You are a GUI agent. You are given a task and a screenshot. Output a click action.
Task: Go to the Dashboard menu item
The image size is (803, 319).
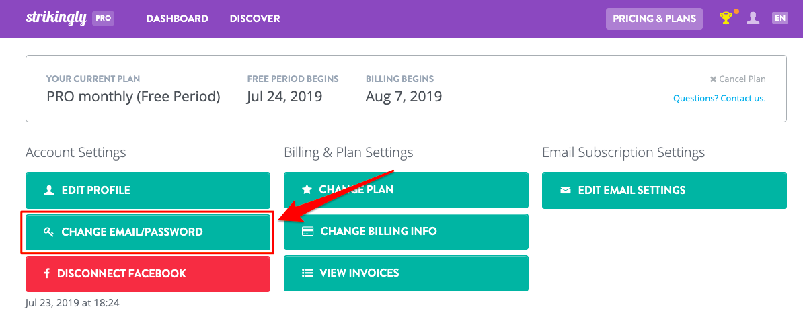(x=177, y=18)
